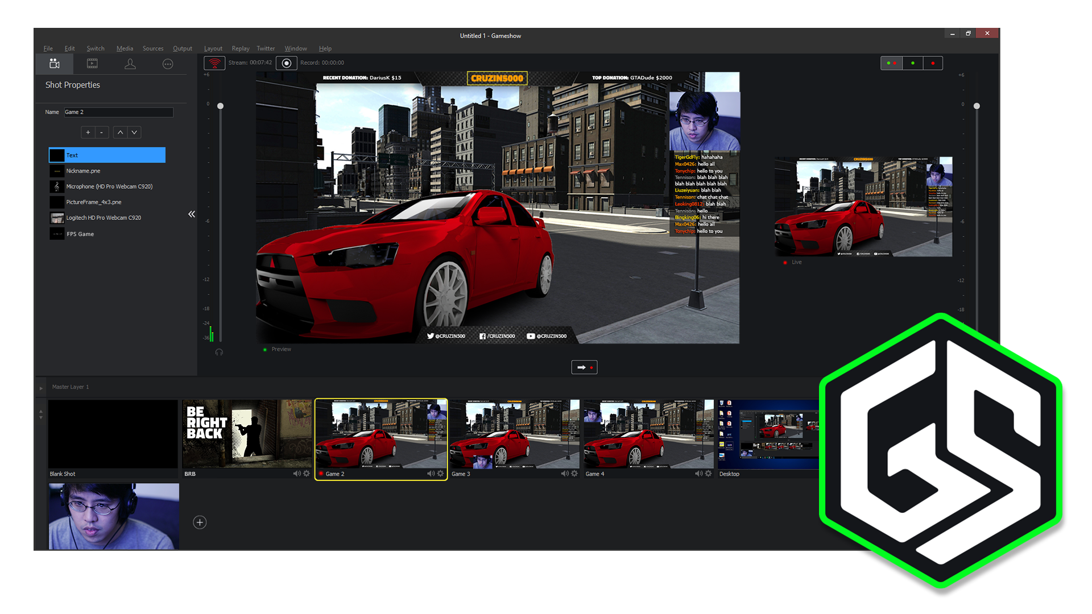The height and width of the screenshot is (614, 1092).
Task: Send preview to live with arrow button
Action: click(x=584, y=368)
